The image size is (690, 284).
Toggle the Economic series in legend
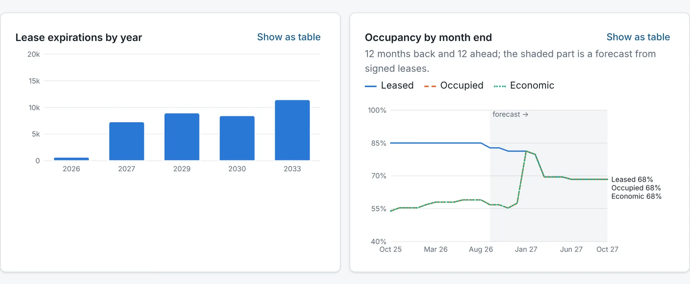pyautogui.click(x=524, y=85)
